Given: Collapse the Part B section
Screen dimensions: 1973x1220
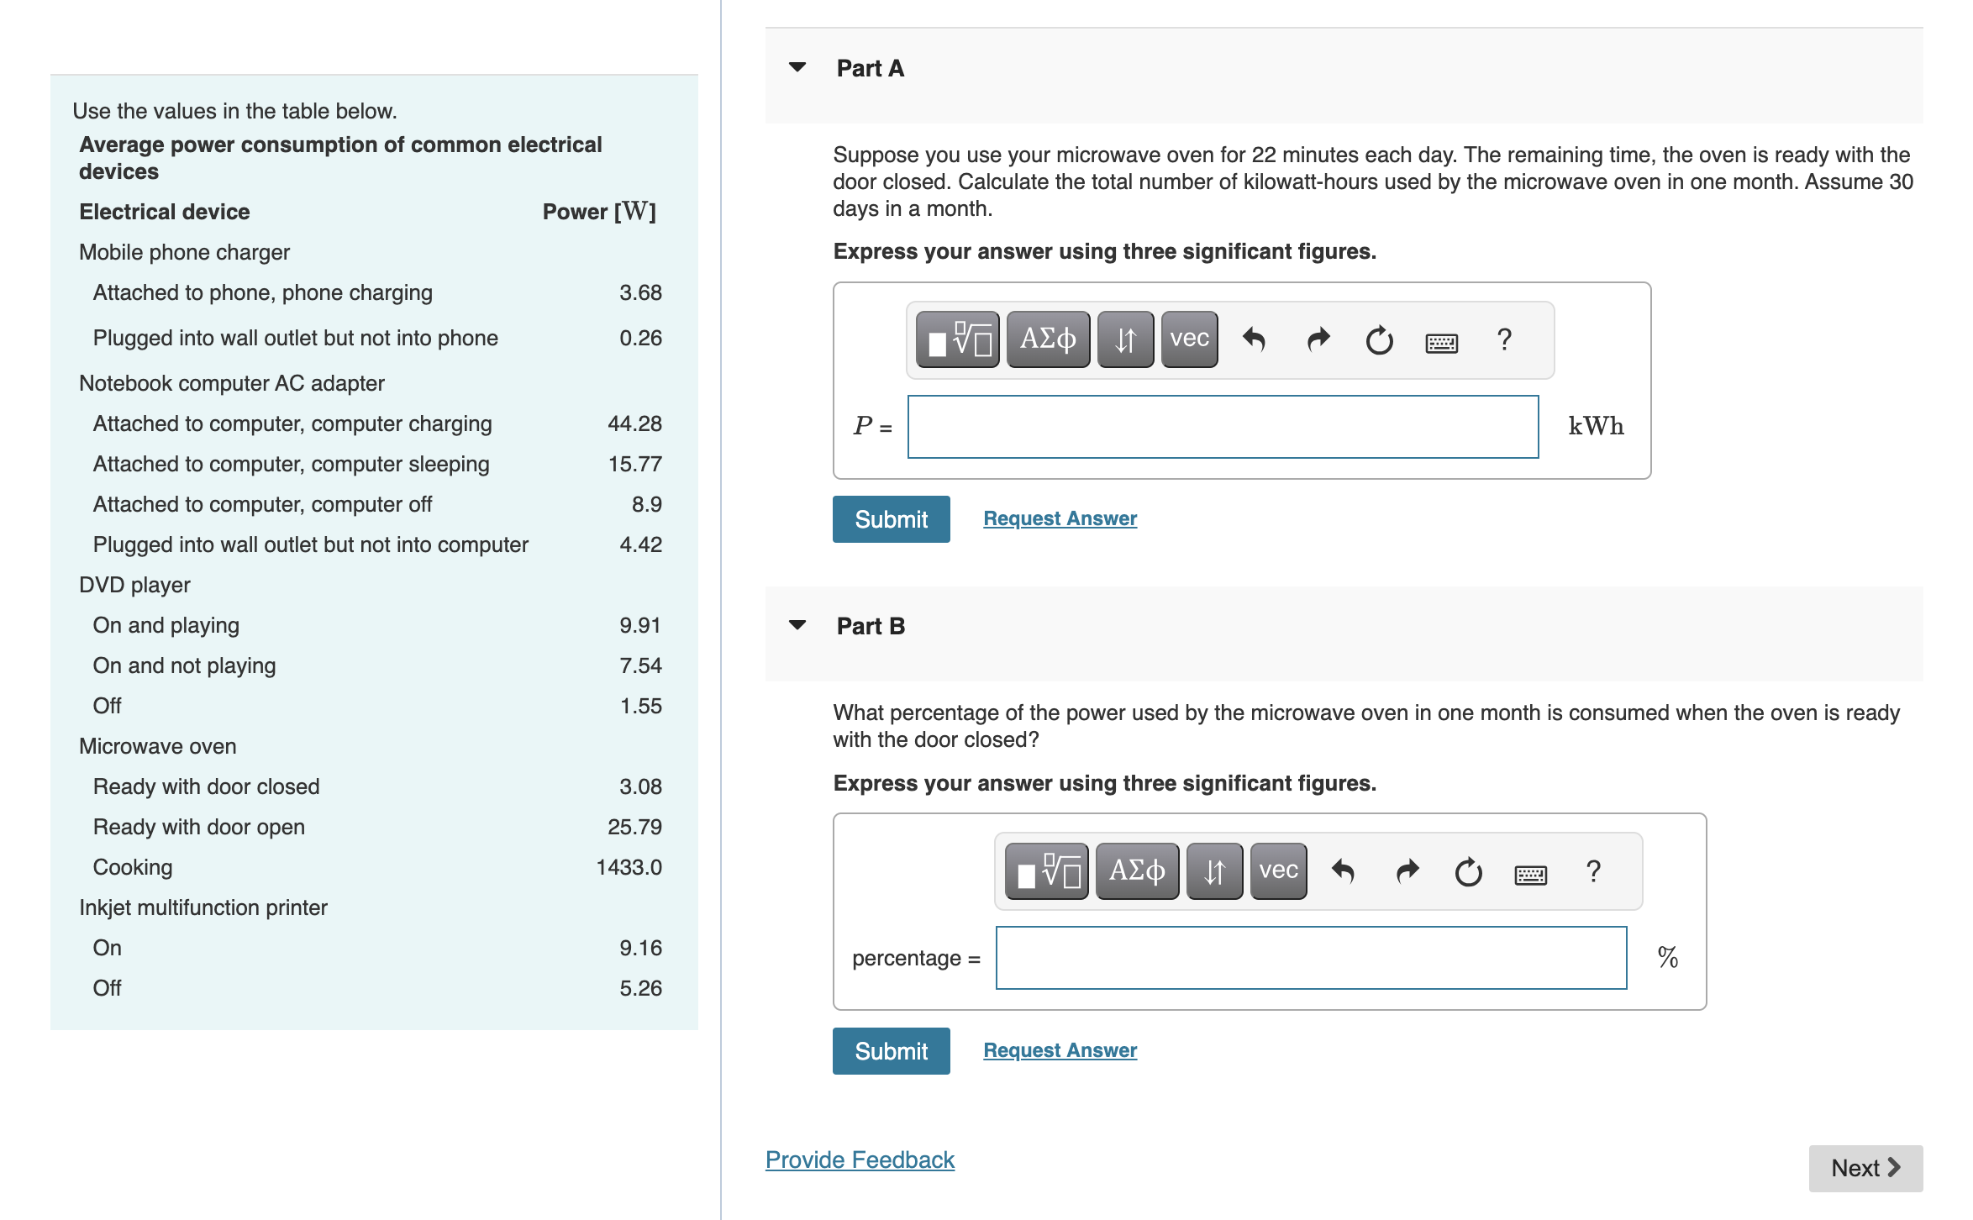Looking at the screenshot, I should pyautogui.click(x=797, y=625).
